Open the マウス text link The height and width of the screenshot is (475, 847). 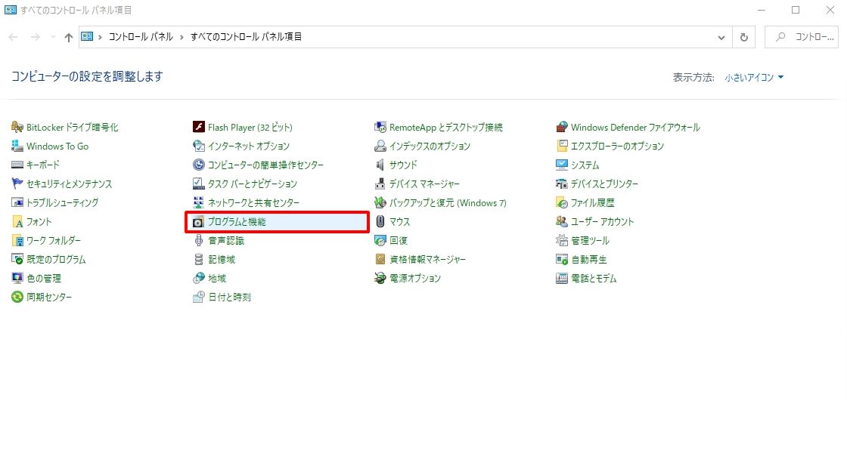pyautogui.click(x=400, y=221)
